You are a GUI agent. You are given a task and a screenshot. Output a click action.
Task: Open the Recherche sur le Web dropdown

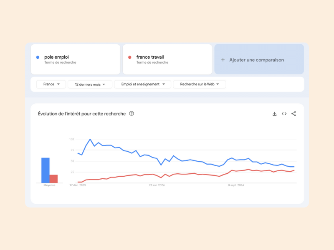pyautogui.click(x=199, y=84)
